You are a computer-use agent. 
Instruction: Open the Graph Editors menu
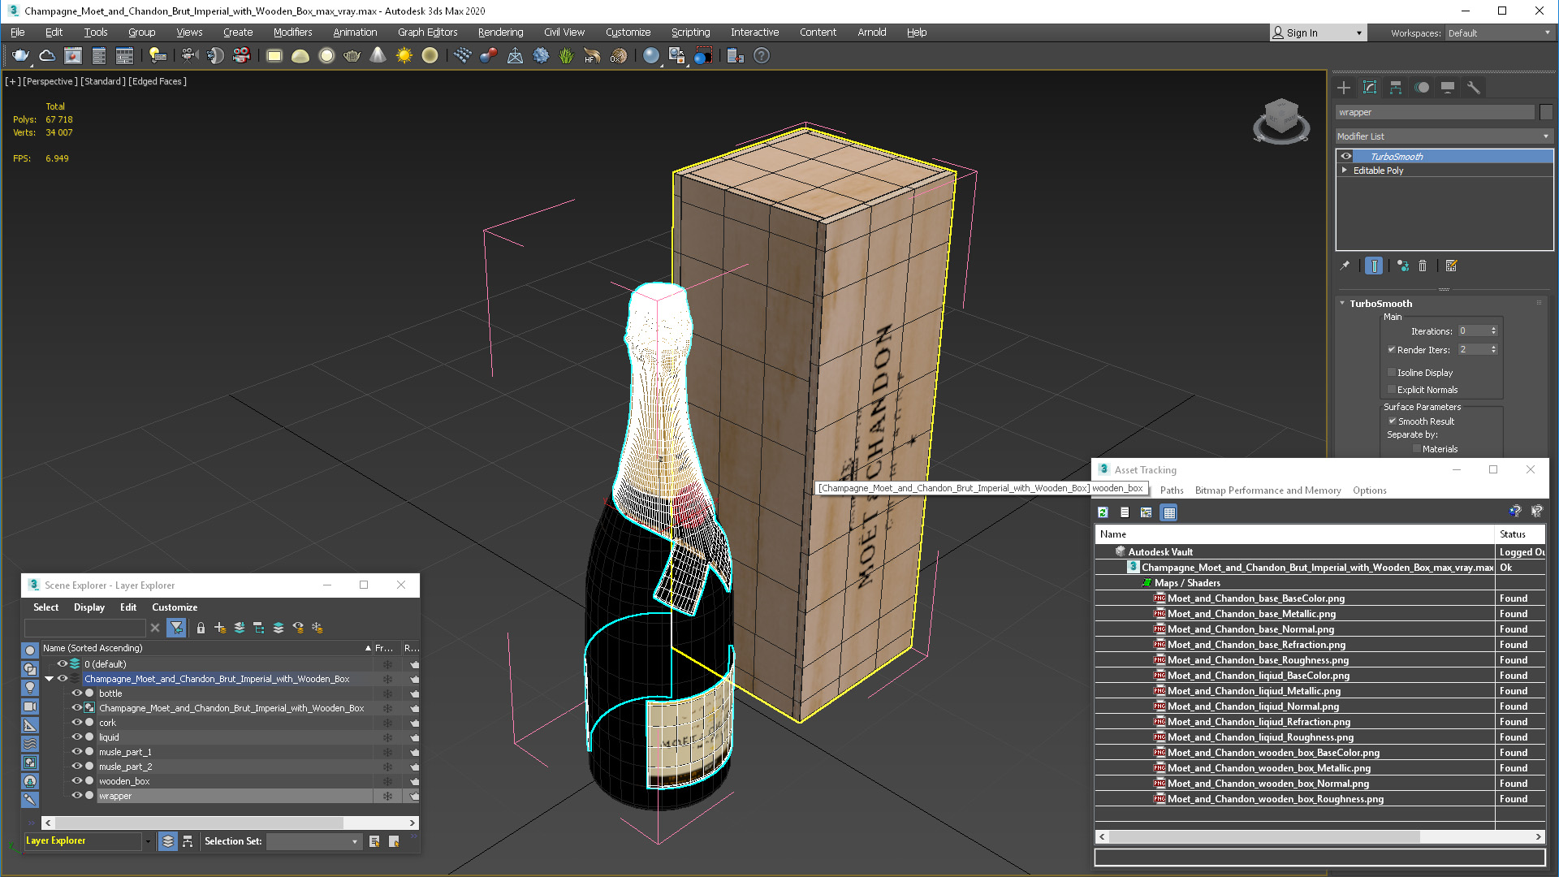[427, 32]
